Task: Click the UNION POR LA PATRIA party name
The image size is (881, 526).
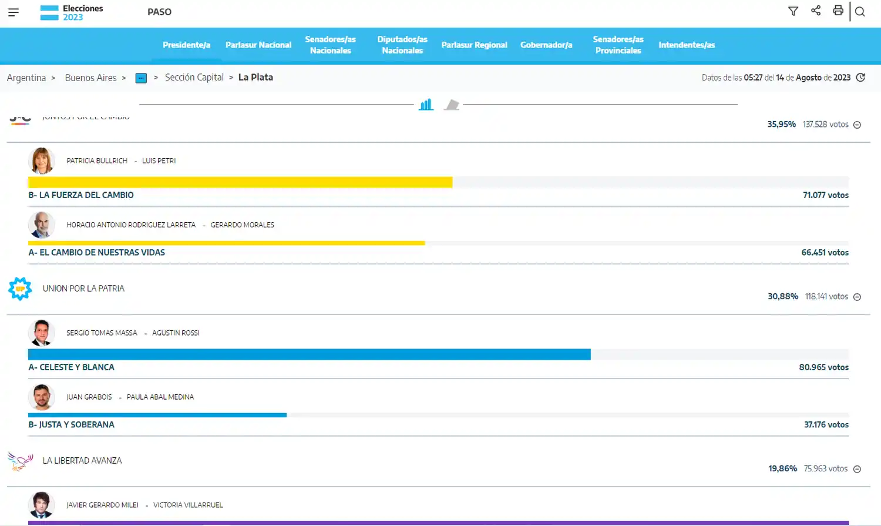Action: (83, 289)
